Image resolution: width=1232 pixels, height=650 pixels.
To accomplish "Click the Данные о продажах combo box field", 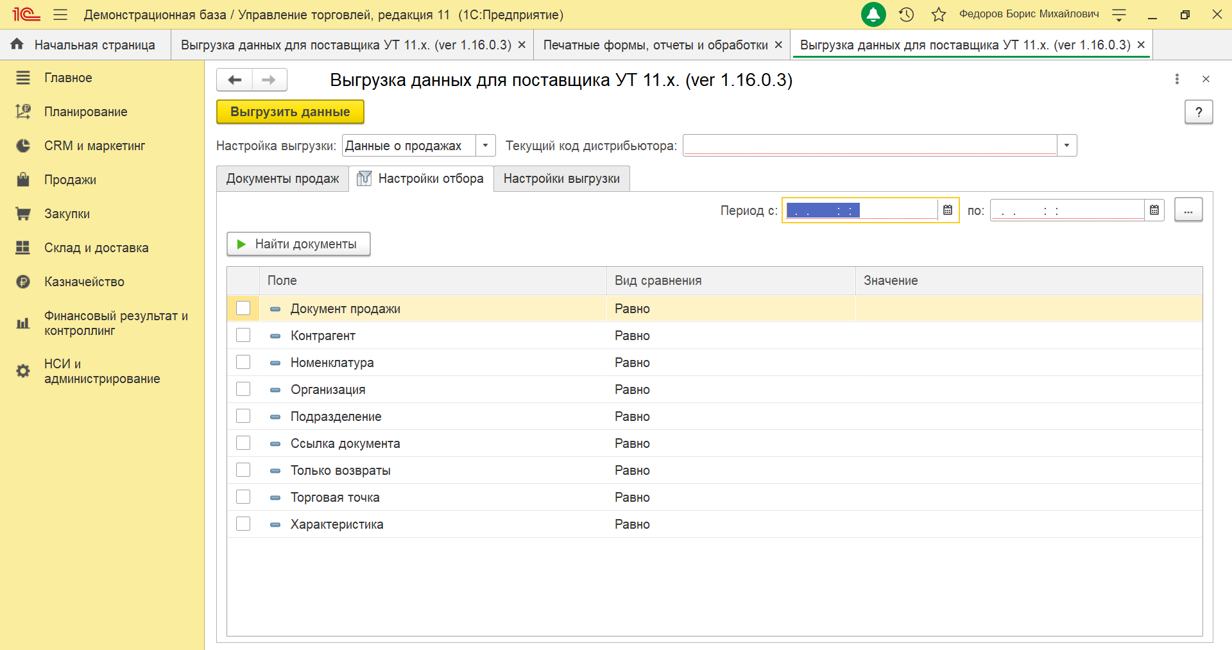I will point(409,146).
